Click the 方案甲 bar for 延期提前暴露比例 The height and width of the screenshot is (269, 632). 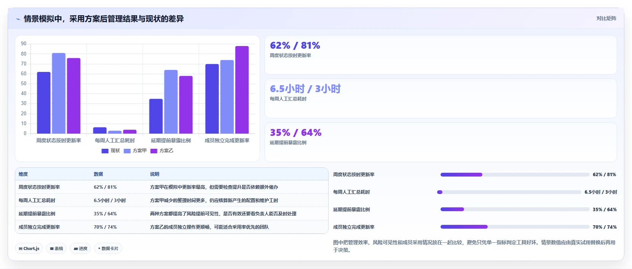171,102
